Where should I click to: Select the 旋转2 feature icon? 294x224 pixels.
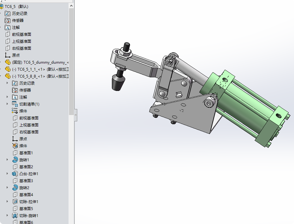[15, 188]
